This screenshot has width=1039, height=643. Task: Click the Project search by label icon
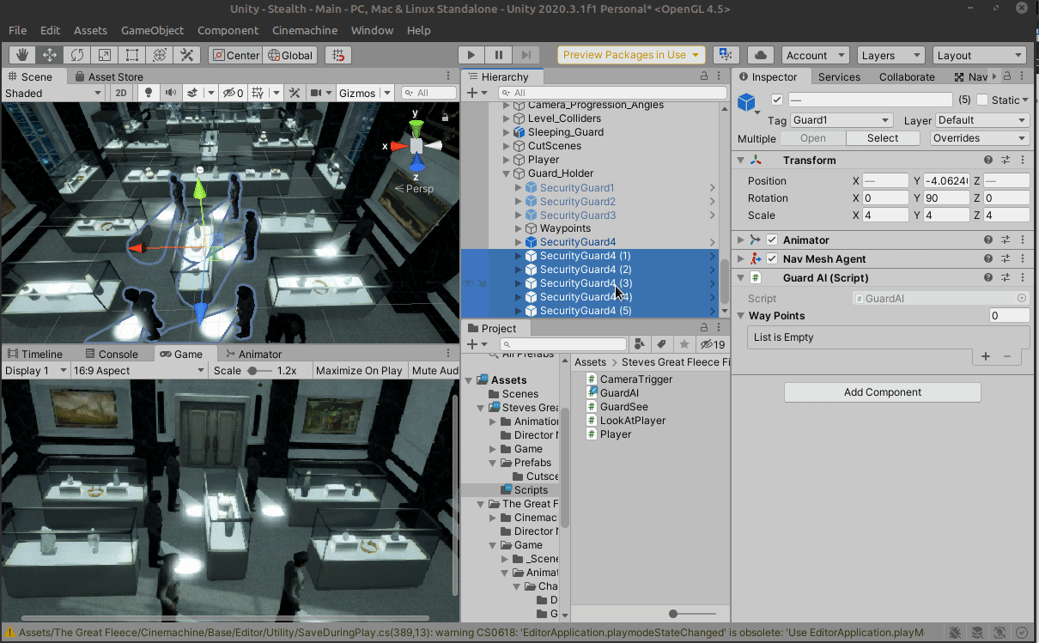(x=662, y=344)
